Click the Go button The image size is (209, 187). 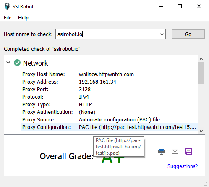[188, 34]
